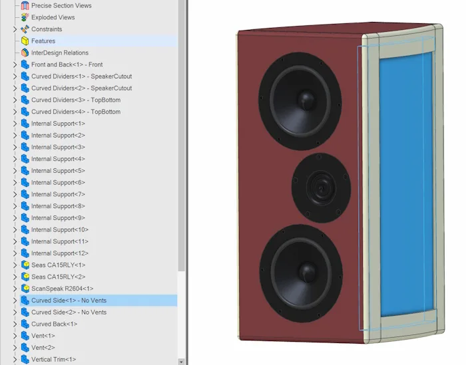Expand the Internal Support<10> node
This screenshot has height=365, width=466.
(x=15, y=229)
